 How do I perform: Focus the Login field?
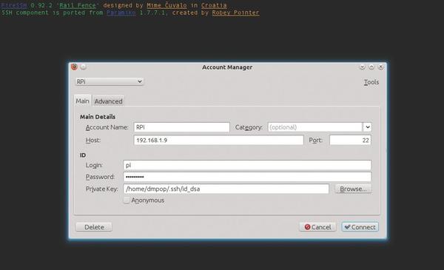point(247,165)
